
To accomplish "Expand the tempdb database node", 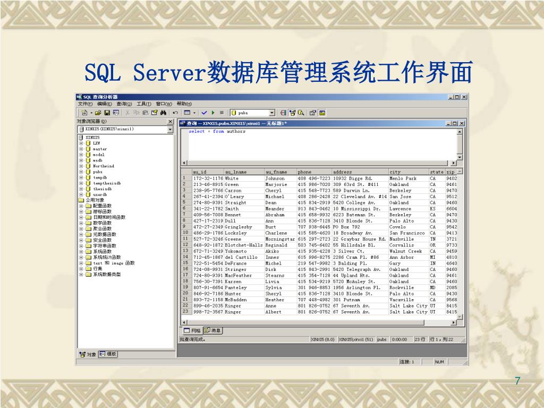I will click(81, 177).
